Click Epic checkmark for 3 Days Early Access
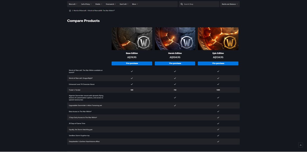Image resolution: width=307 pixels, height=152 pixels. (x=218, y=117)
